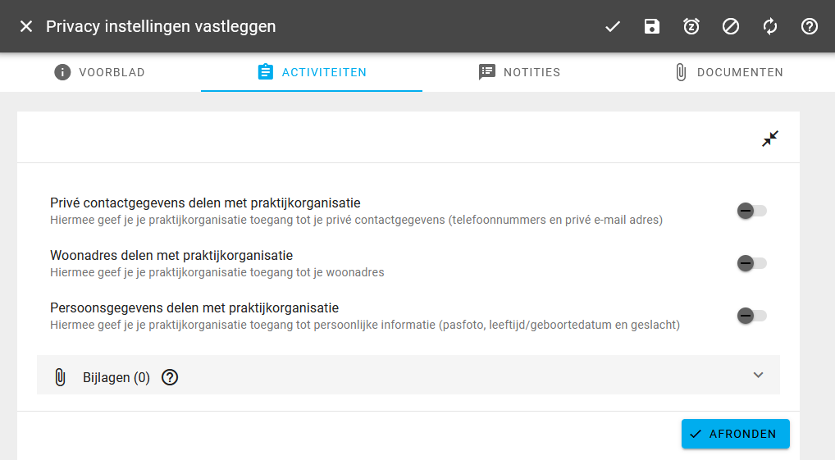This screenshot has height=460, width=835.
Task: Switch to the Notities tab
Action: [519, 72]
